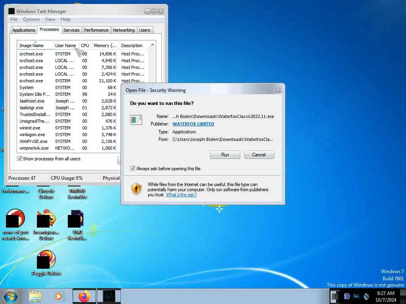Select the wmpnetwk.exe process

coord(70,148)
